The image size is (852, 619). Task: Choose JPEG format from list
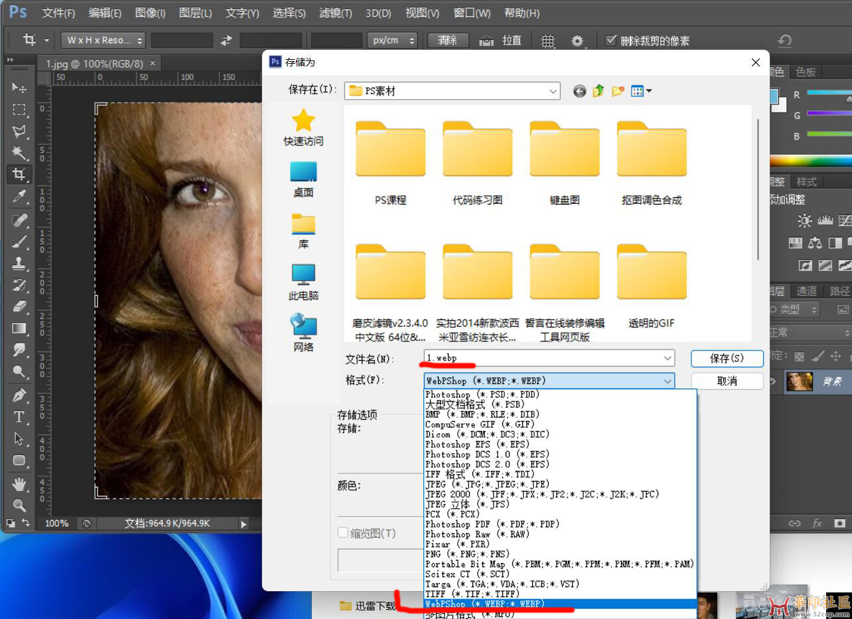pos(488,484)
